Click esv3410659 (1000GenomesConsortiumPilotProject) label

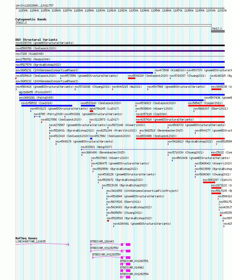(x=143, y=191)
